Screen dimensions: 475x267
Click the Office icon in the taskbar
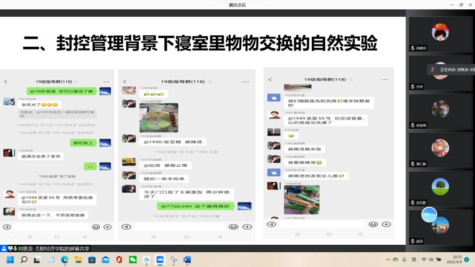pos(119,260)
